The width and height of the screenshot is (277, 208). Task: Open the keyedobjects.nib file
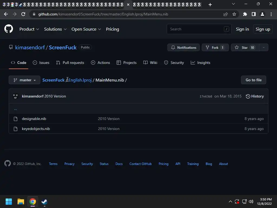click(x=36, y=129)
